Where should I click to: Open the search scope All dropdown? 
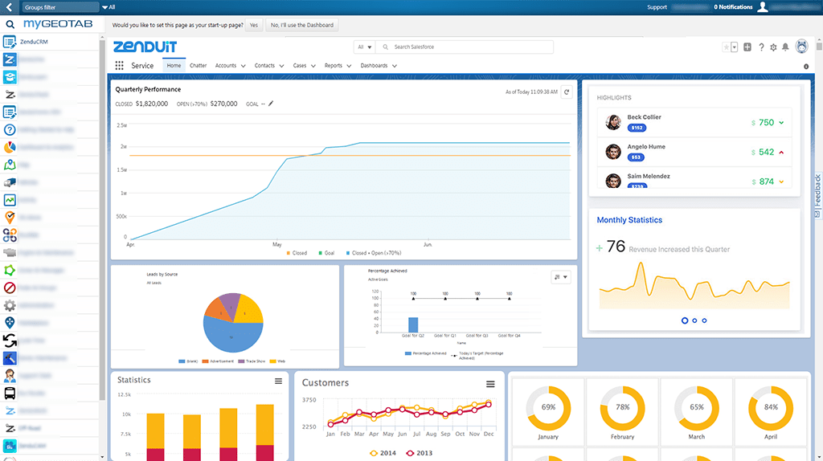[x=364, y=47]
